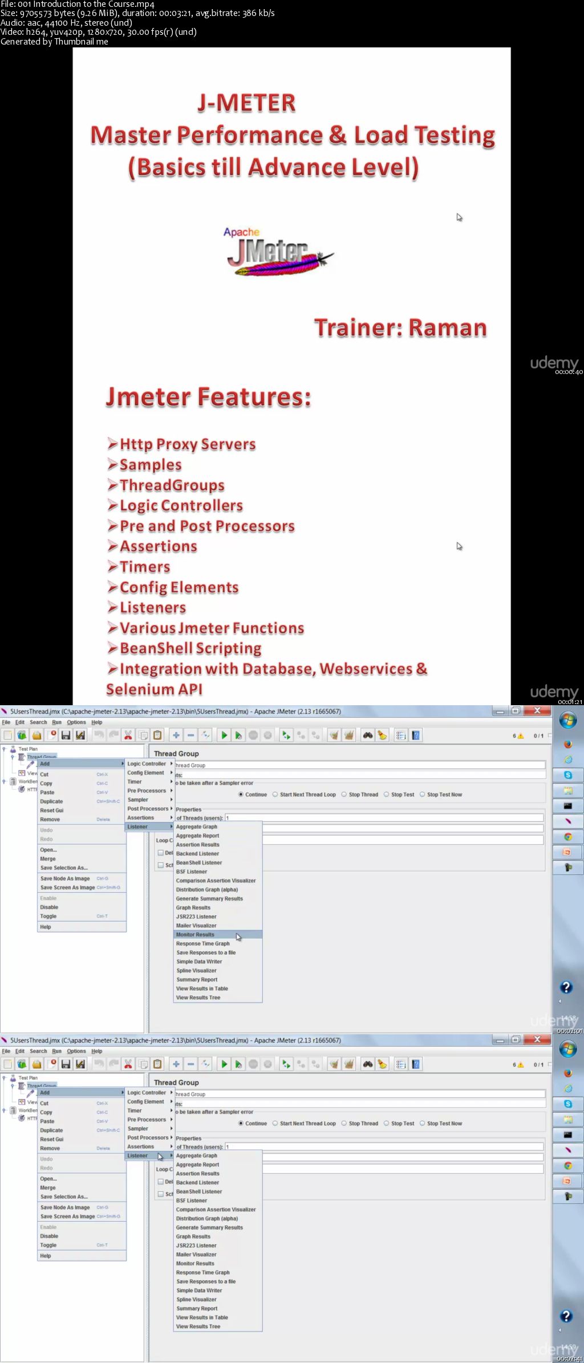
Task: Choose Save Node As Image, lower window context menu
Action: [x=81, y=1207]
